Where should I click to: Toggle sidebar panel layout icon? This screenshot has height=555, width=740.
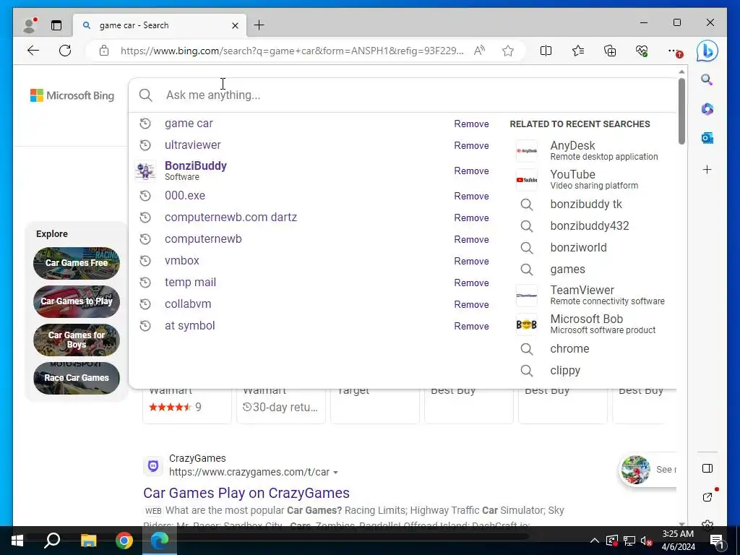tap(707, 468)
